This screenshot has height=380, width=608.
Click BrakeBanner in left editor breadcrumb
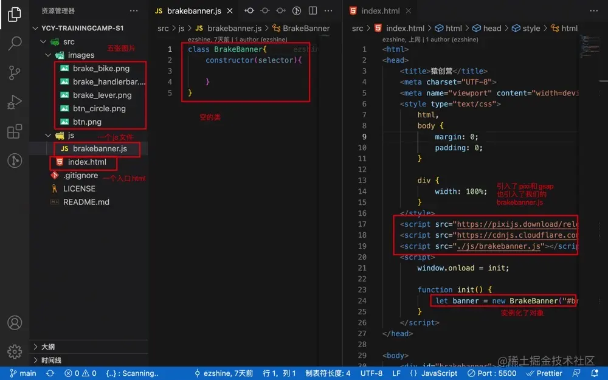point(302,29)
